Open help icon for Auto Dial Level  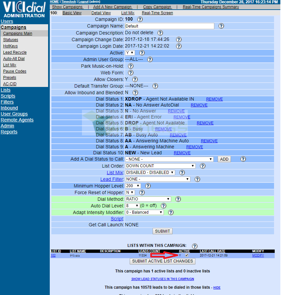point(164,206)
